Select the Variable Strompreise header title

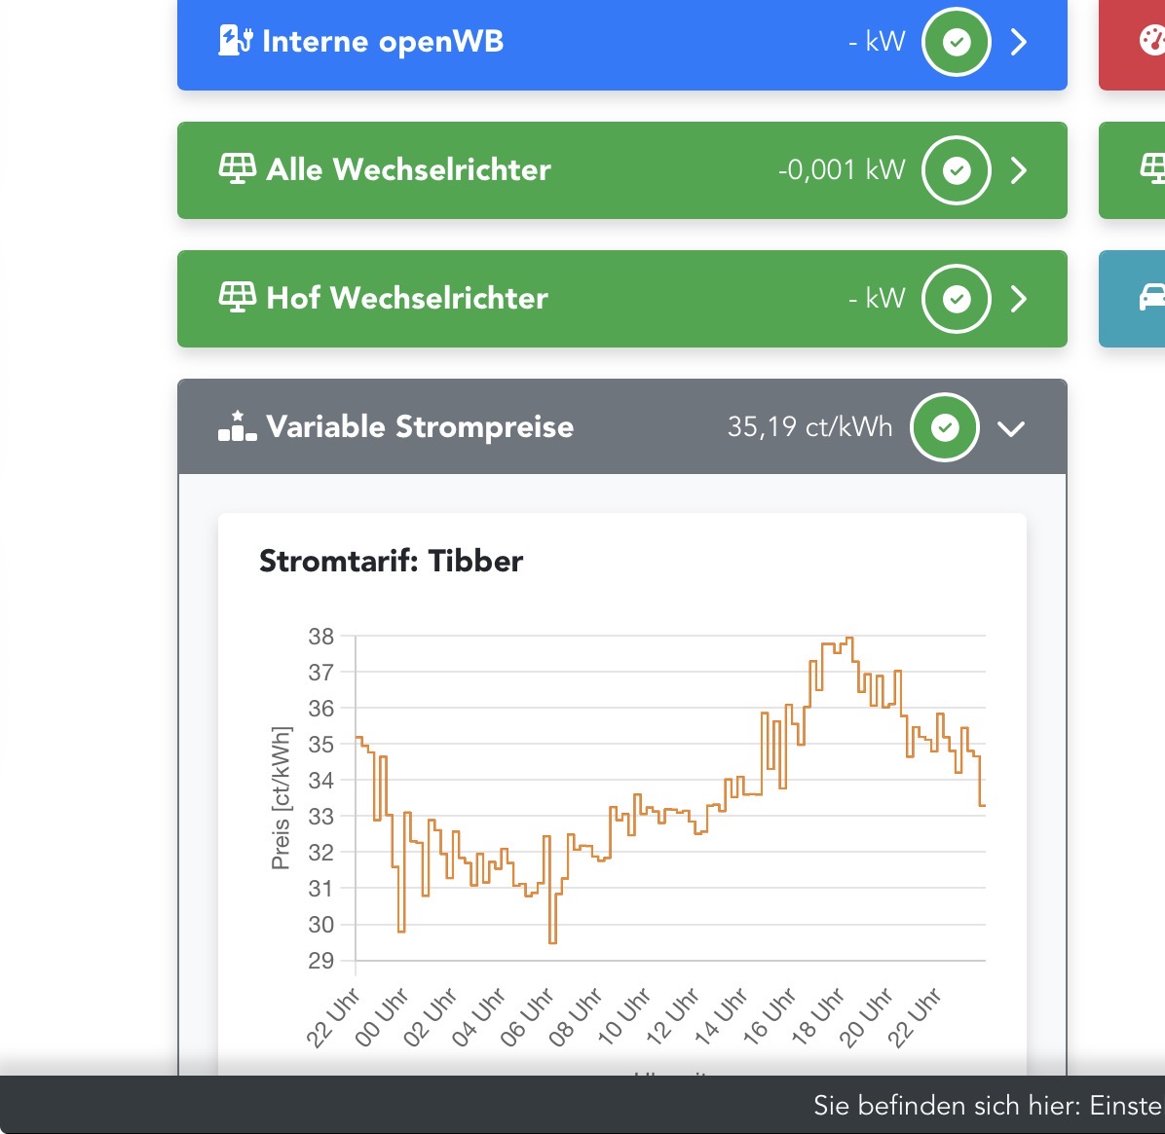pyautogui.click(x=420, y=426)
